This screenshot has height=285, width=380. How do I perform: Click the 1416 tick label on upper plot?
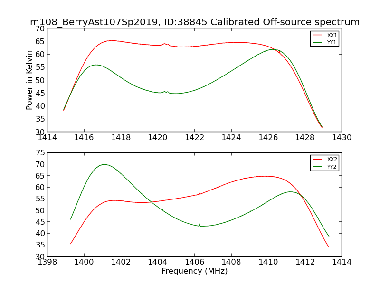click(84, 138)
